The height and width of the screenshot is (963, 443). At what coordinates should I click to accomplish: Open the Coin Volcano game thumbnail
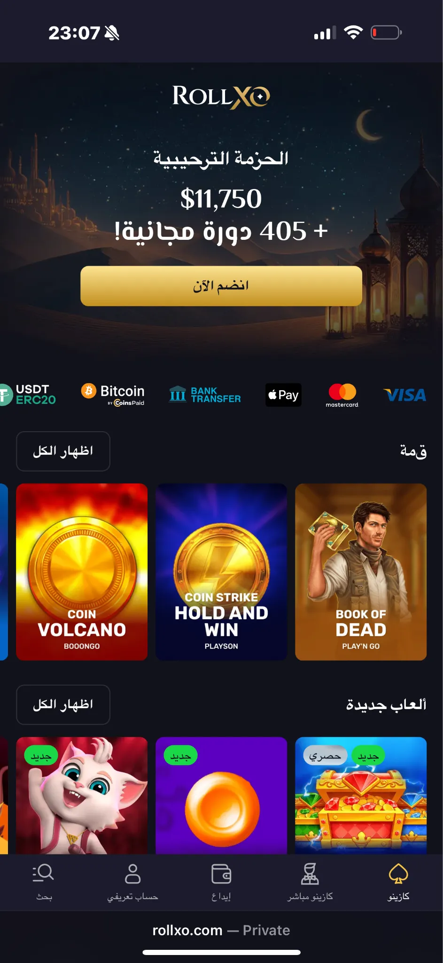click(82, 572)
